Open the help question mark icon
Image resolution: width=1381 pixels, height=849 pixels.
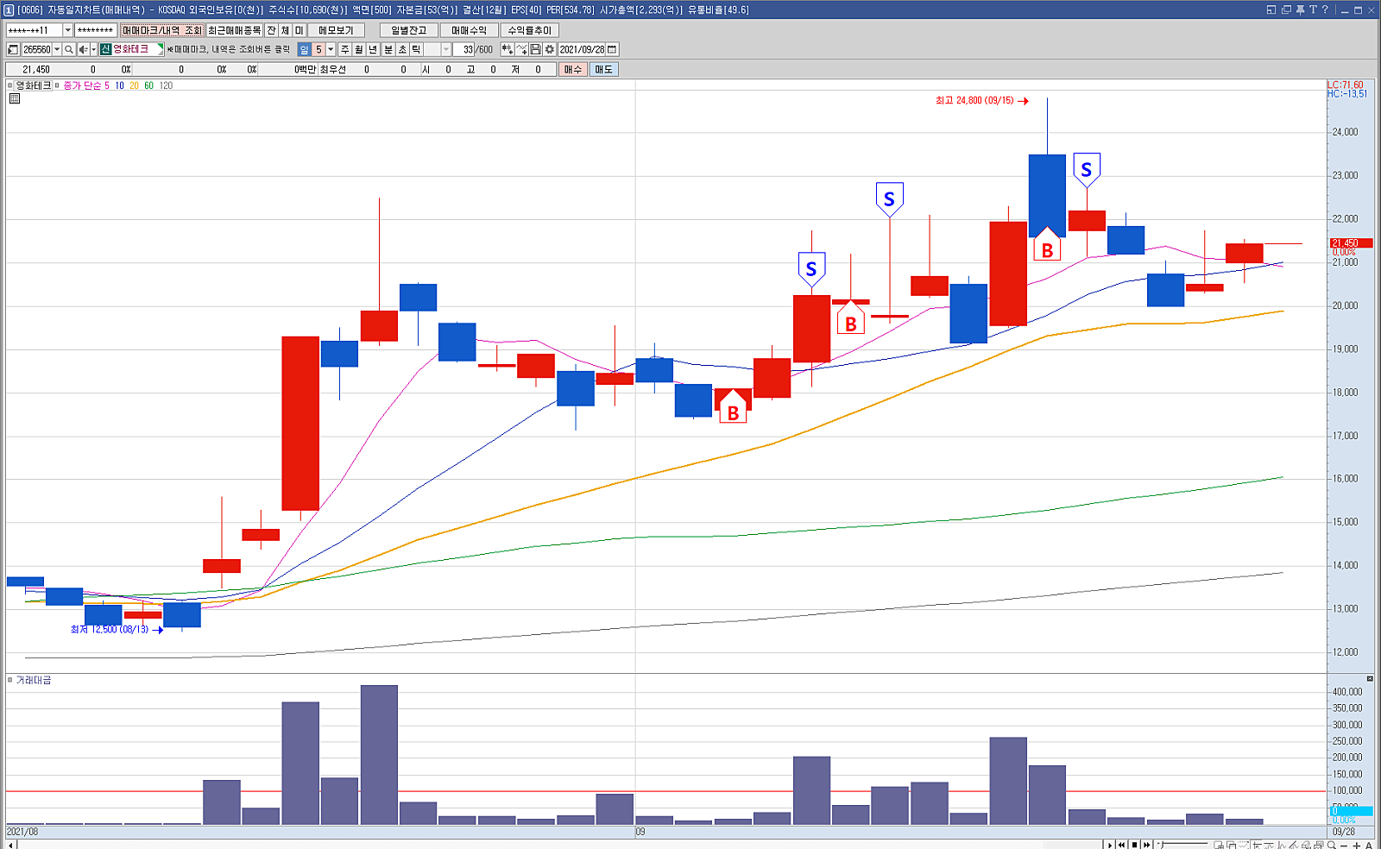[1325, 9]
